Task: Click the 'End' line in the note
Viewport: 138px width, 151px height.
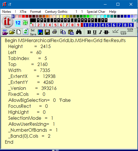Action: tap(9, 142)
